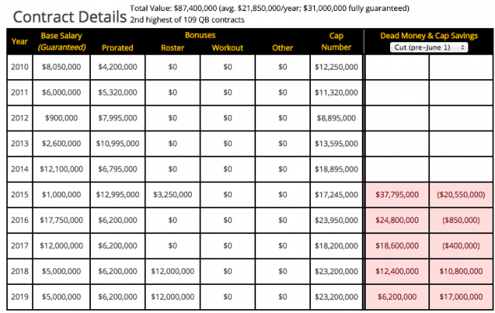Click the dropdown arrows beside Cut (pre-June 1)
This screenshot has height=313, width=495.
coord(462,48)
